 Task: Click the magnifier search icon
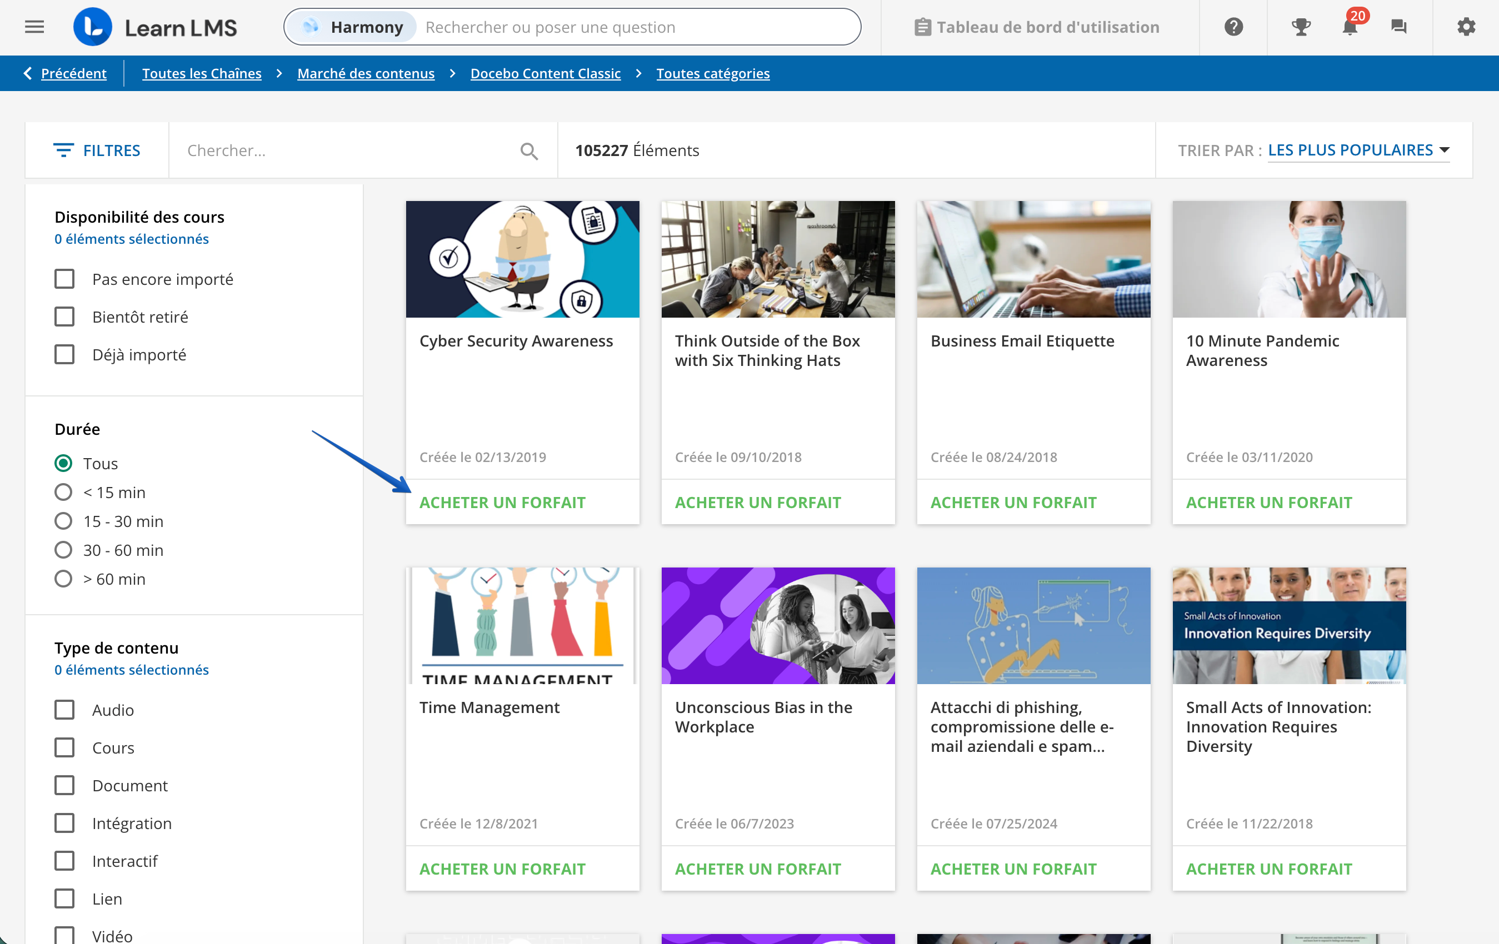(x=528, y=150)
